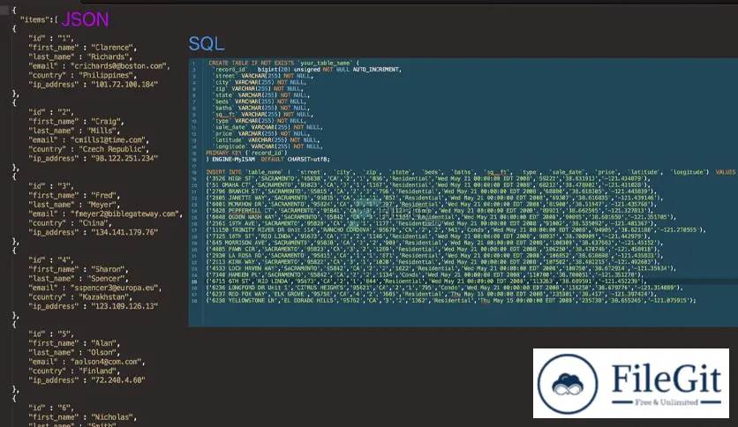Click the ENGINE=MyISAM DEFAULT CHARSET=utf8 line
Viewport: 738px width, 427px height.
click(267, 160)
